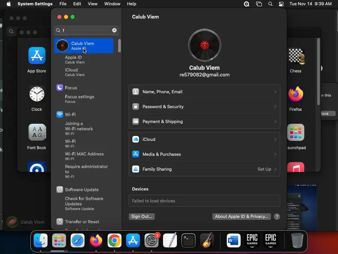This screenshot has height=254, width=338.
Task: Expand Password & Security chevron
Action: click(x=275, y=107)
